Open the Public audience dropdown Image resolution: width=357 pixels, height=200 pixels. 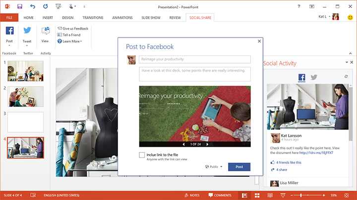click(214, 167)
